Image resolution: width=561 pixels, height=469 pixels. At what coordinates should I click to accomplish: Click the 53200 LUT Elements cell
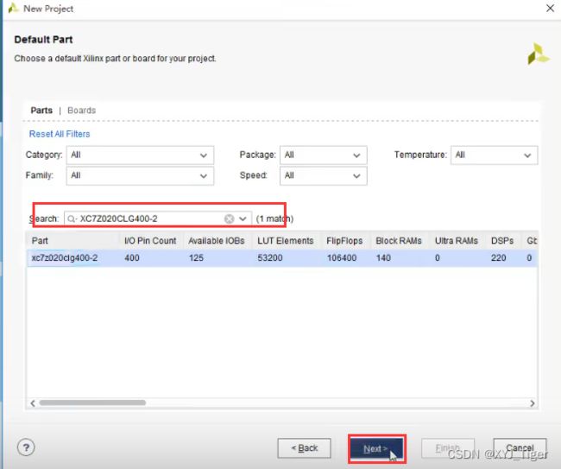(x=270, y=257)
